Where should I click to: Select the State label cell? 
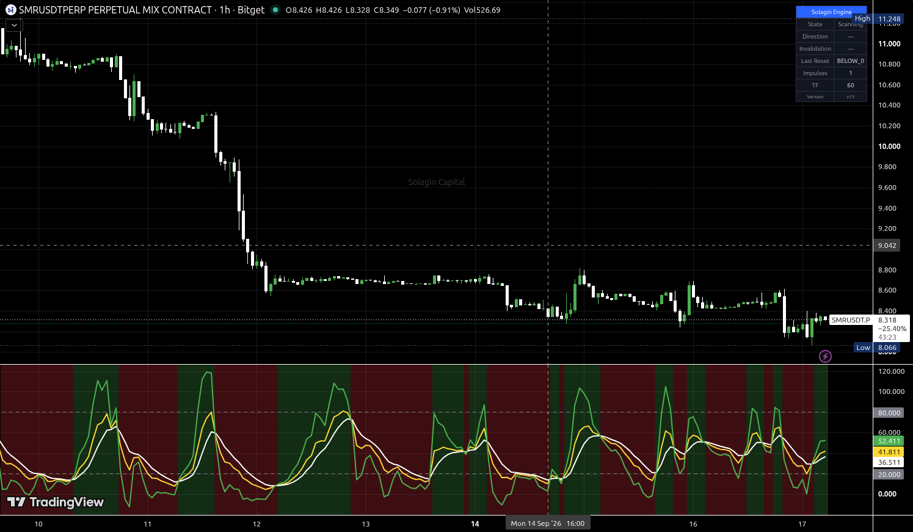[x=815, y=24]
